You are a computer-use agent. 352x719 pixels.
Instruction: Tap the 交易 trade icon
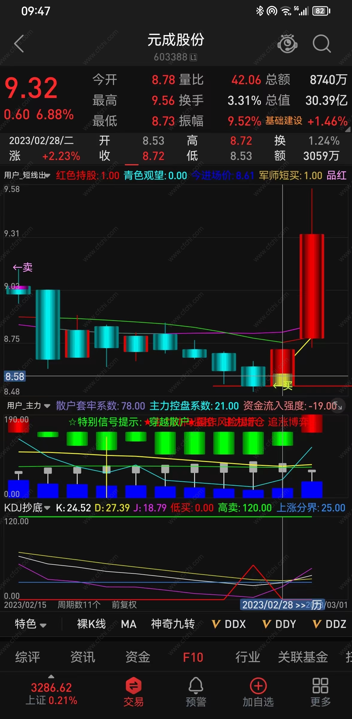point(133,692)
